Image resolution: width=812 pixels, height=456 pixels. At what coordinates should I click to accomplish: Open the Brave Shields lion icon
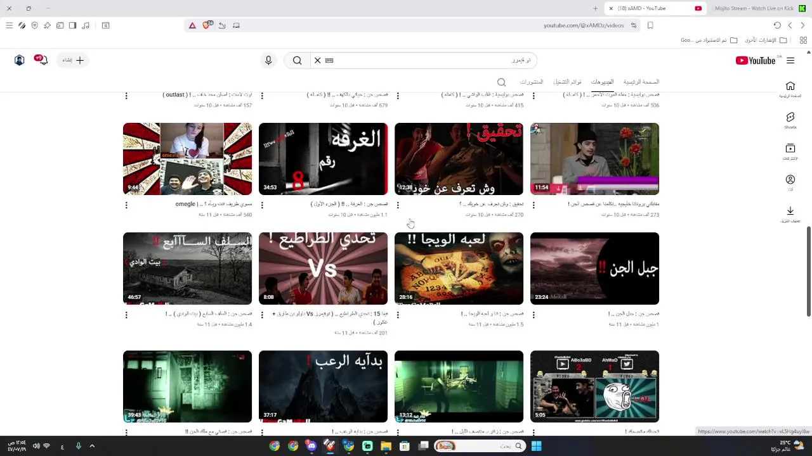pos(207,25)
